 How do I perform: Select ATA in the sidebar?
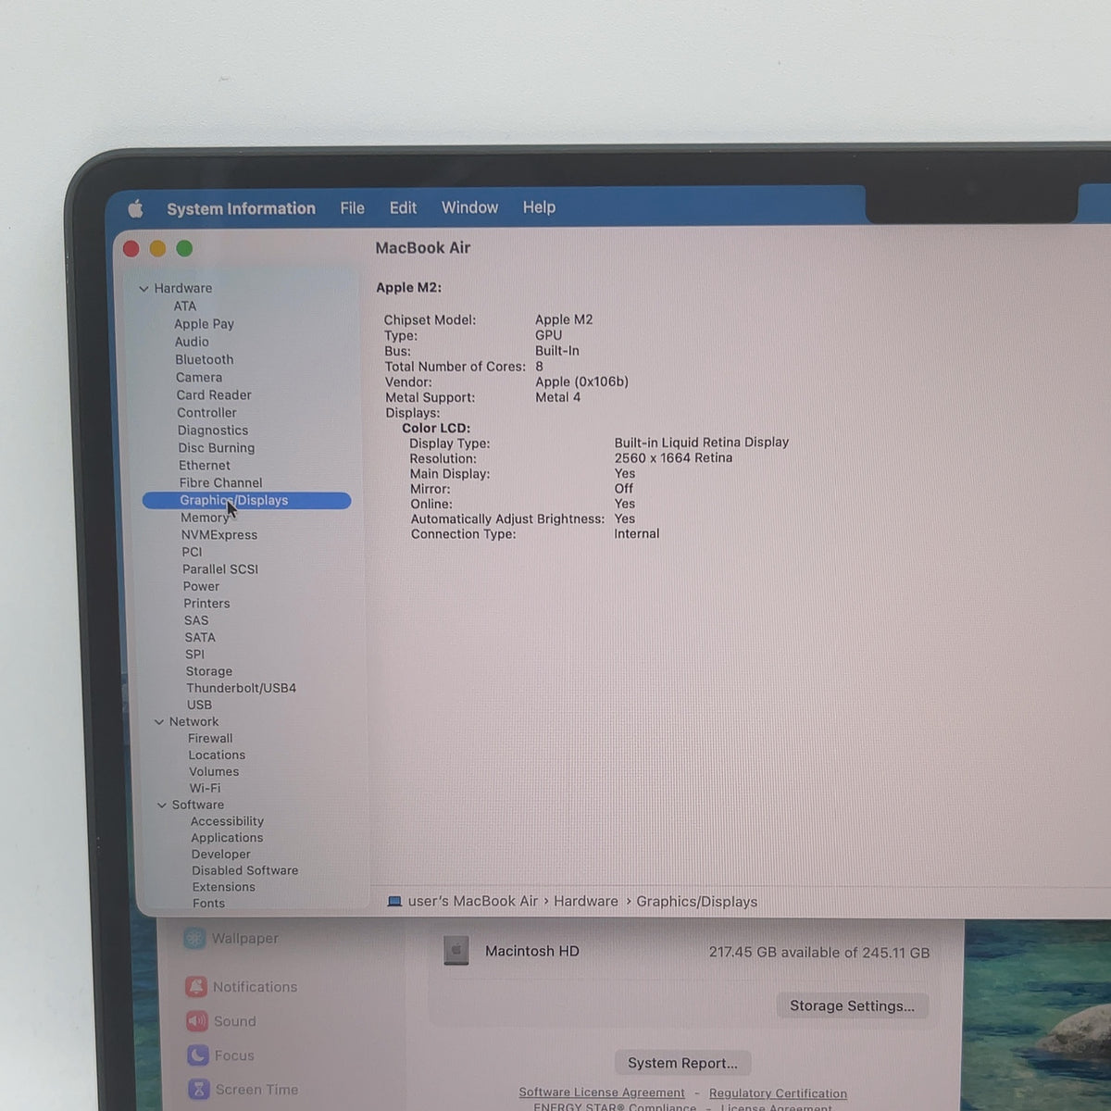(185, 306)
